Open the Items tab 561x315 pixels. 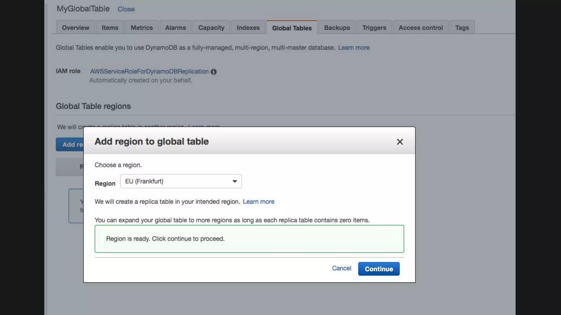pos(110,28)
